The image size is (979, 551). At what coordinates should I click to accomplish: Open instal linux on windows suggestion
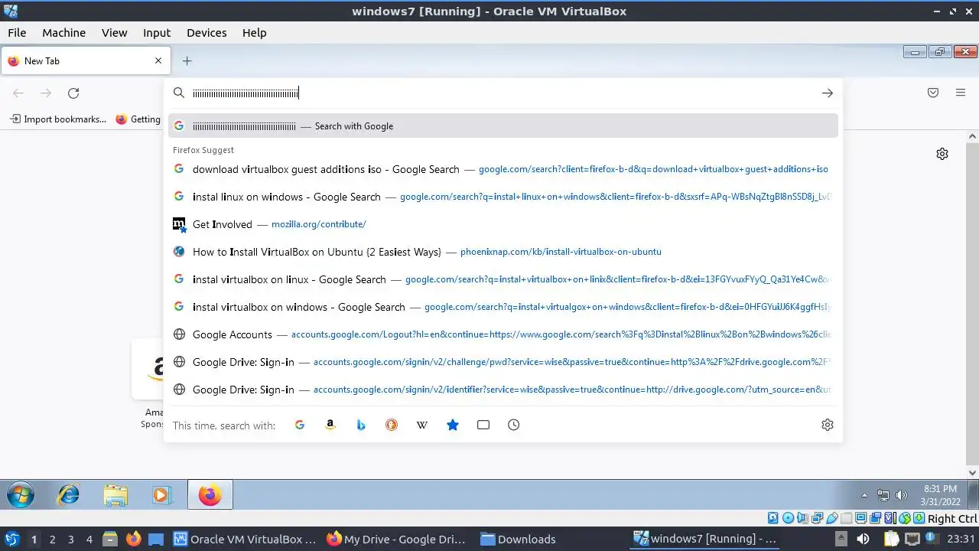[x=503, y=197]
